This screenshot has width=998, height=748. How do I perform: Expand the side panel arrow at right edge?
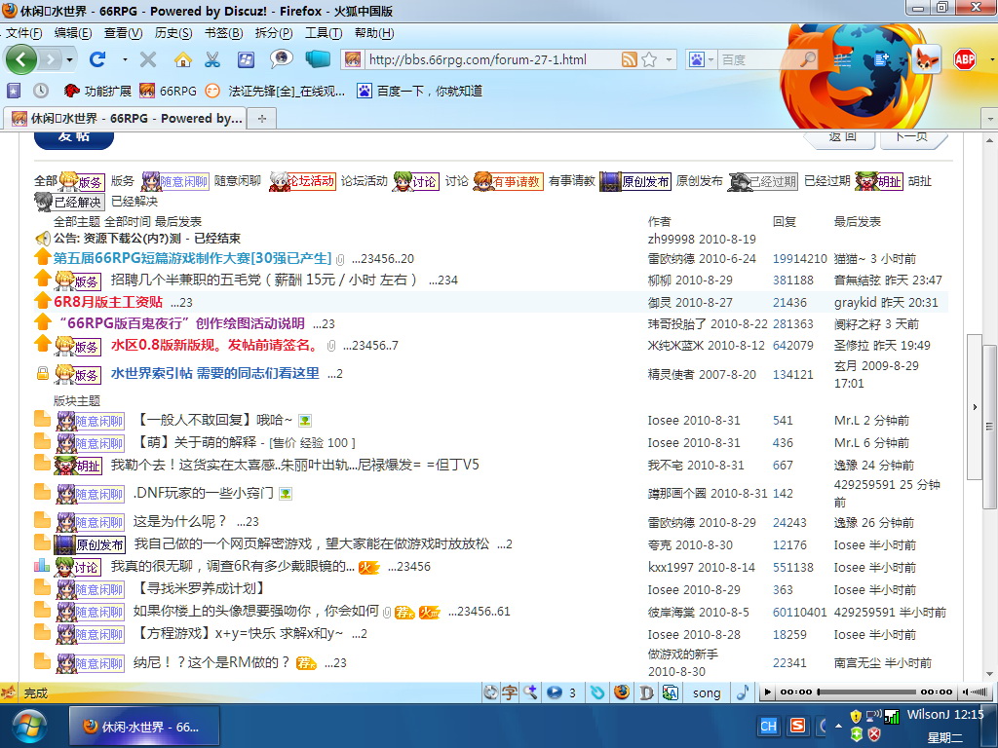975,407
